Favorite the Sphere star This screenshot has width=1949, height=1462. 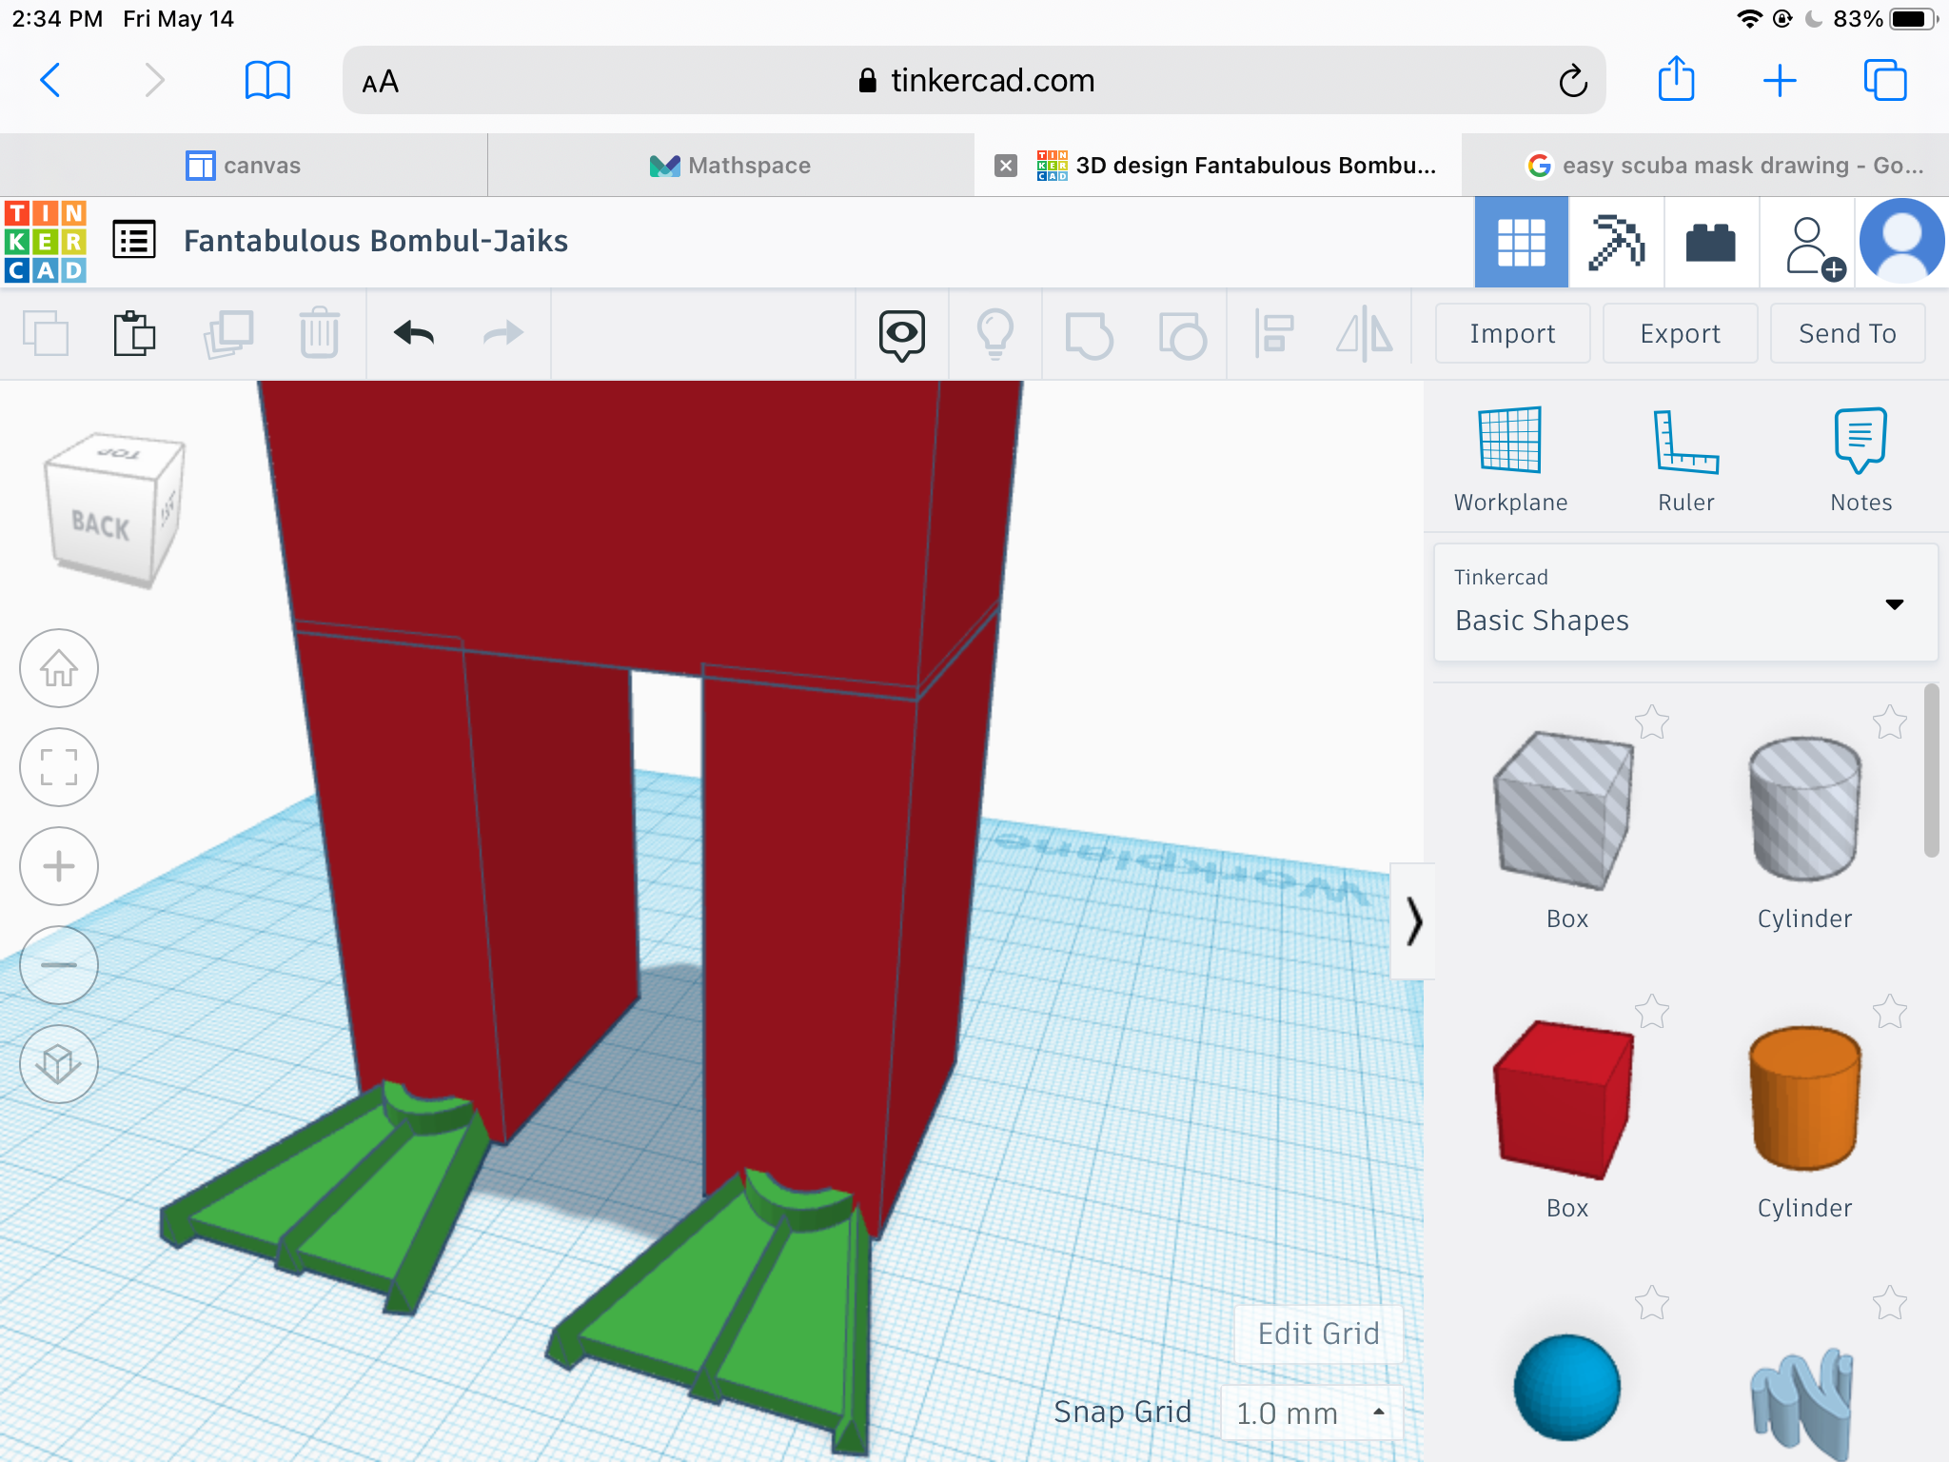point(1652,1302)
